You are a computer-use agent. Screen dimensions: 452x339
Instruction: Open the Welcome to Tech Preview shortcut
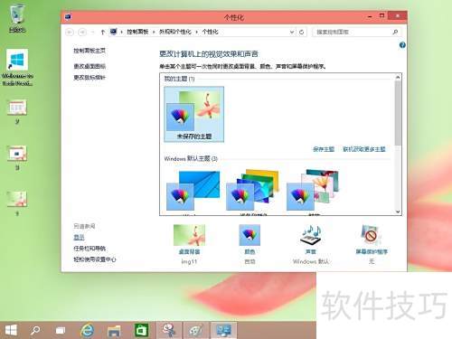(17, 68)
